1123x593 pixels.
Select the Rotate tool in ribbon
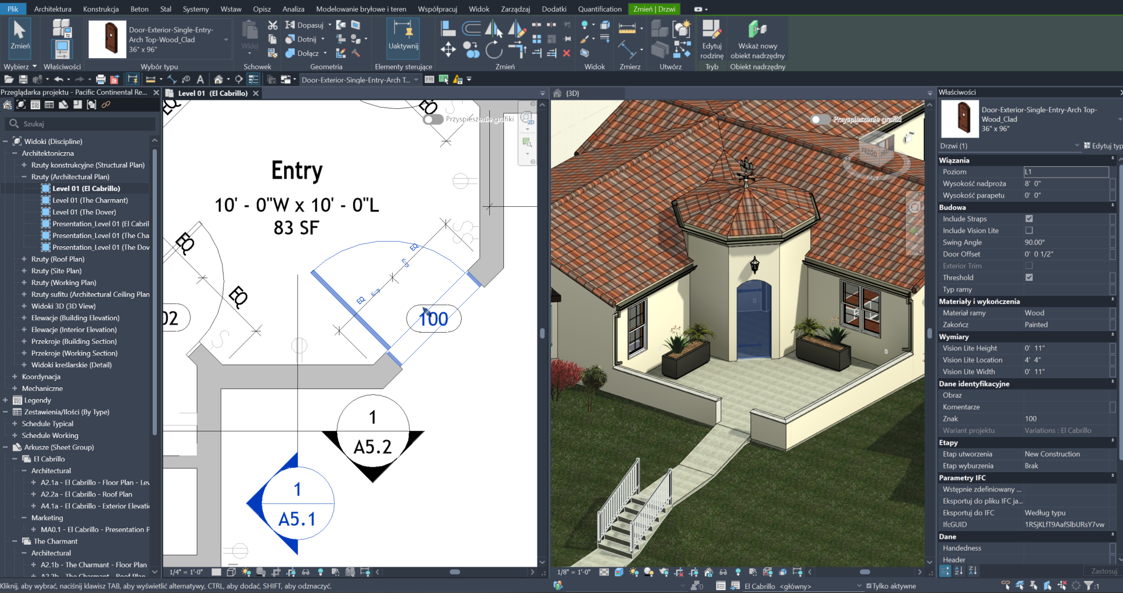494,50
